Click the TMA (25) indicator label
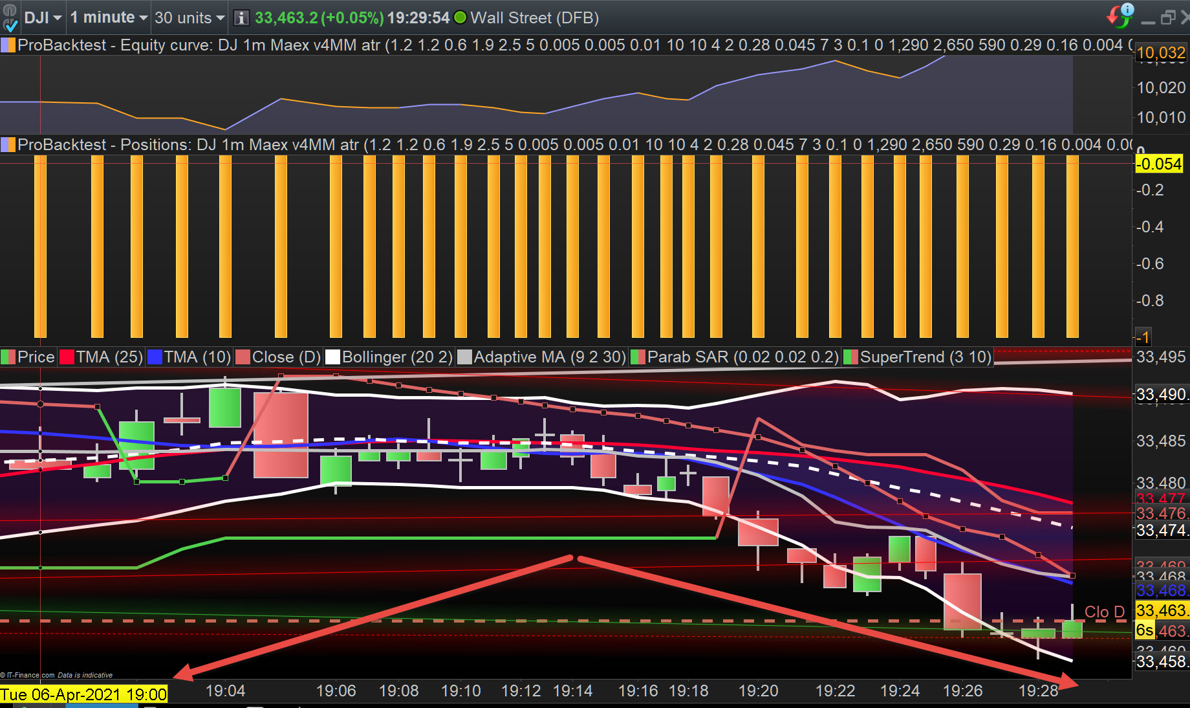 pos(109,357)
